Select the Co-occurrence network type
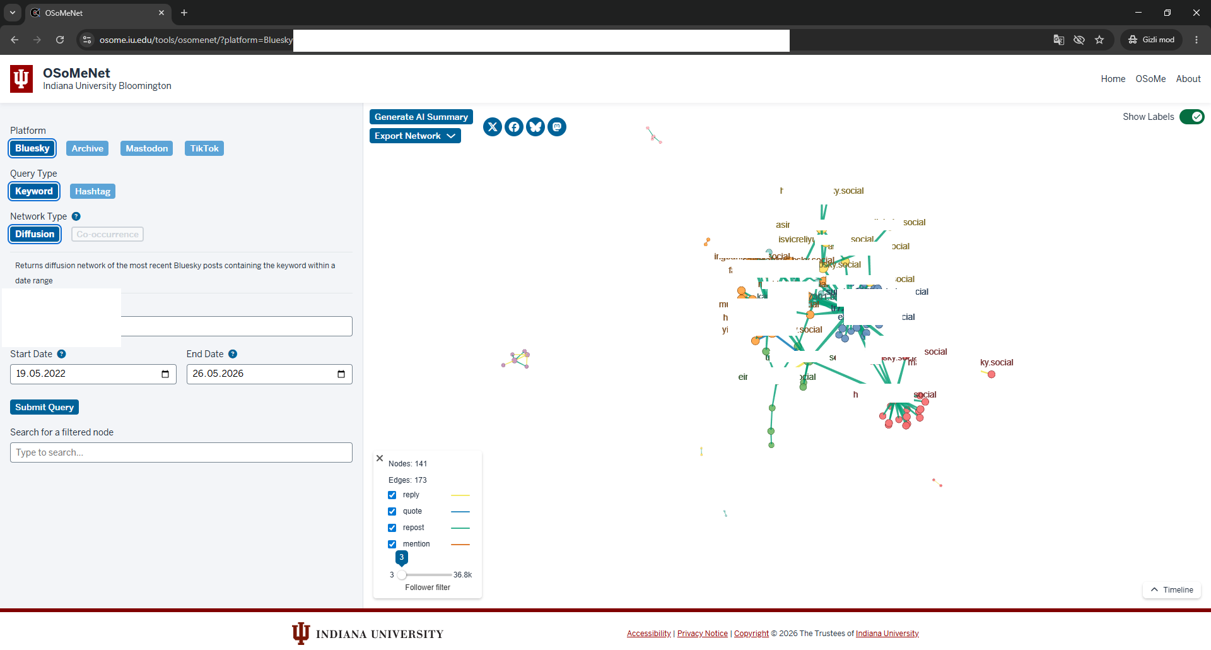The height and width of the screenshot is (650, 1211). [107, 234]
